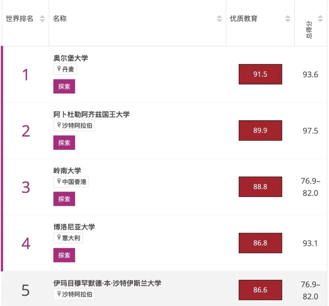Click the location pin next to 中国香港
The height and width of the screenshot is (306, 329).
point(59,181)
